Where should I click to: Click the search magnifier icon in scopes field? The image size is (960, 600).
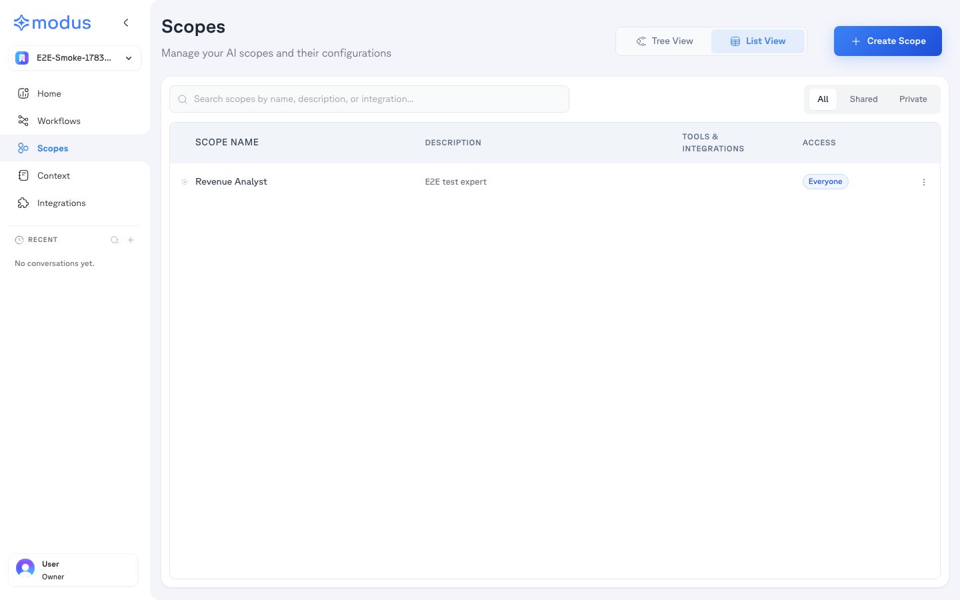(183, 99)
